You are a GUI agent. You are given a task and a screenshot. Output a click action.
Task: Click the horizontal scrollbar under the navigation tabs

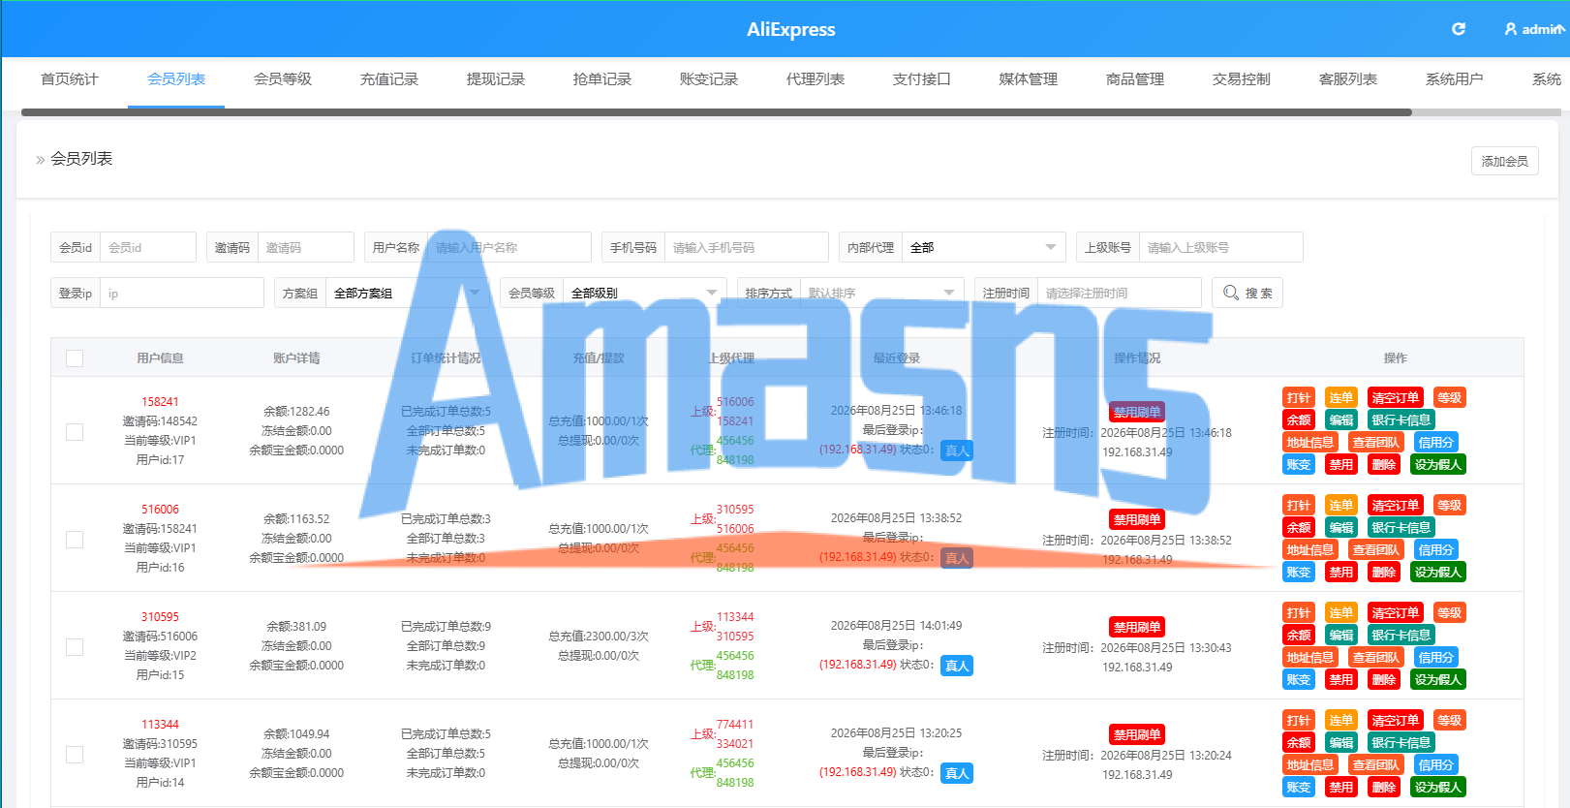tap(717, 112)
